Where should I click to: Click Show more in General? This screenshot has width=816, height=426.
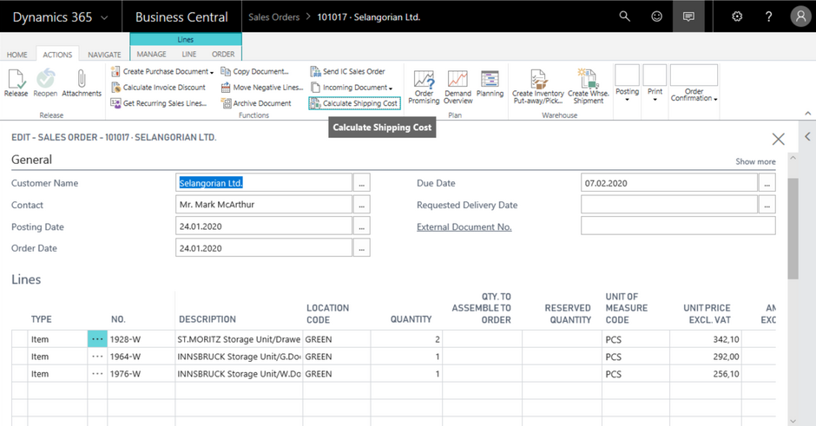tap(755, 161)
